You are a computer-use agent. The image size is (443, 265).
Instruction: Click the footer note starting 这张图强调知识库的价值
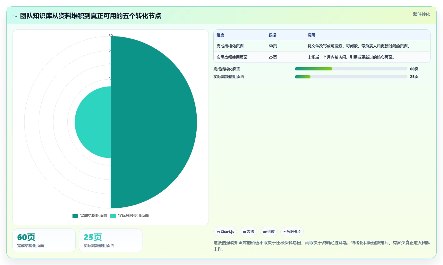322,246
